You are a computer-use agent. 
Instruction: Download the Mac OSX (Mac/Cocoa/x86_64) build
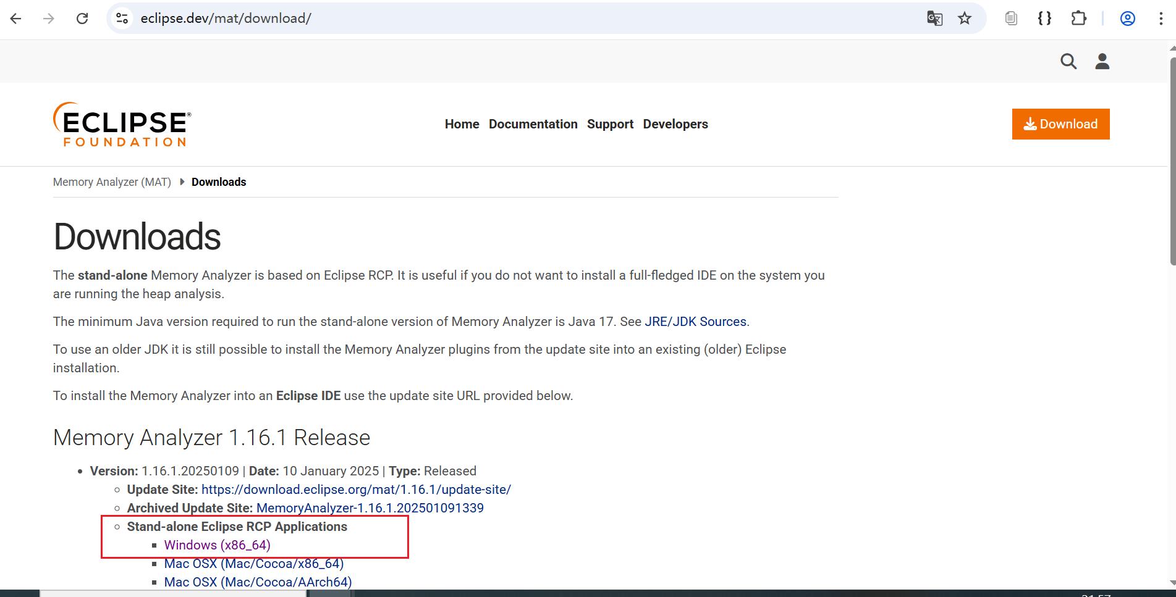point(254,564)
